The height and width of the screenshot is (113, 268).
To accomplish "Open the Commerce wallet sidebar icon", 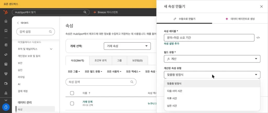I will [x=6, y=83].
